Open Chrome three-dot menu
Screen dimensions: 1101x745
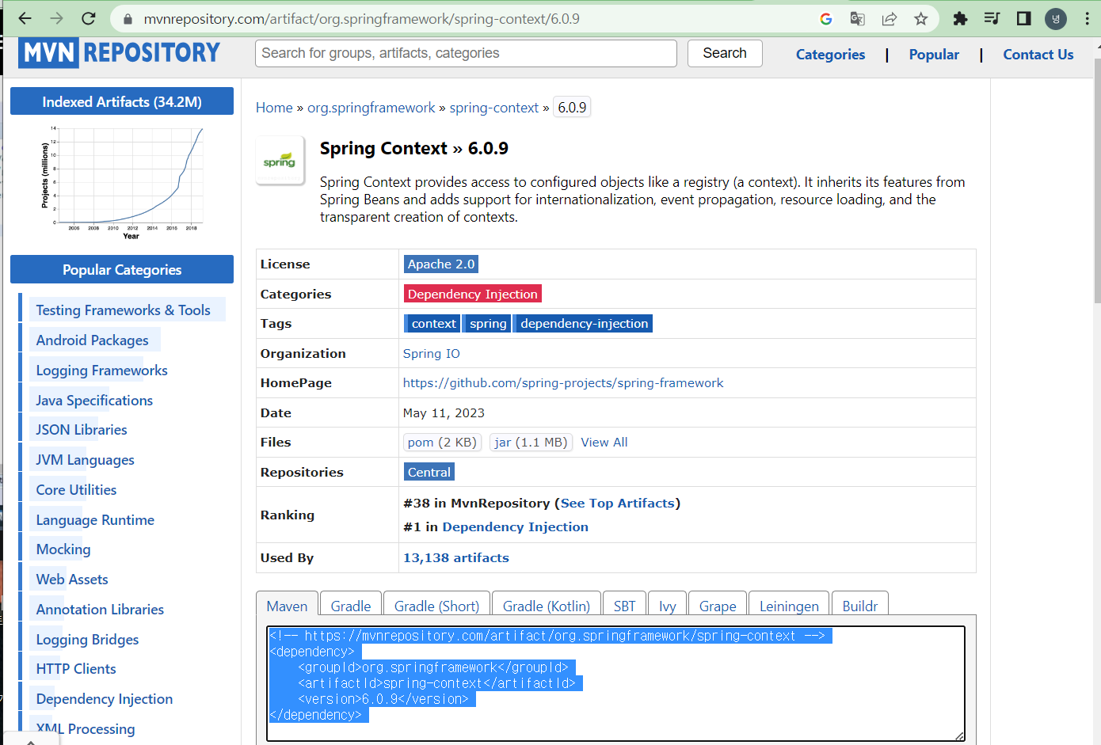click(x=1087, y=18)
